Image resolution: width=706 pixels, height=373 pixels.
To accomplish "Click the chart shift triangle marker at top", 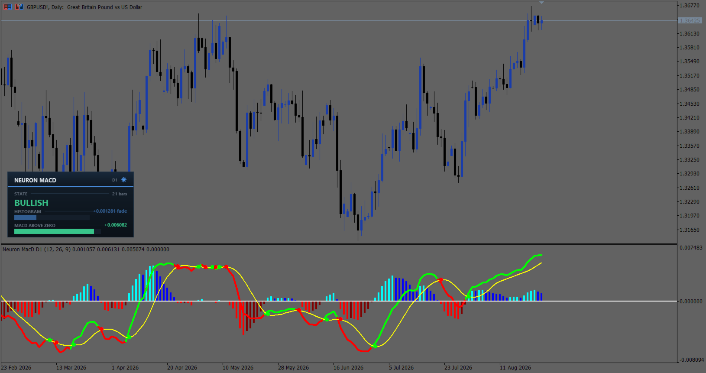I will [x=541, y=3].
